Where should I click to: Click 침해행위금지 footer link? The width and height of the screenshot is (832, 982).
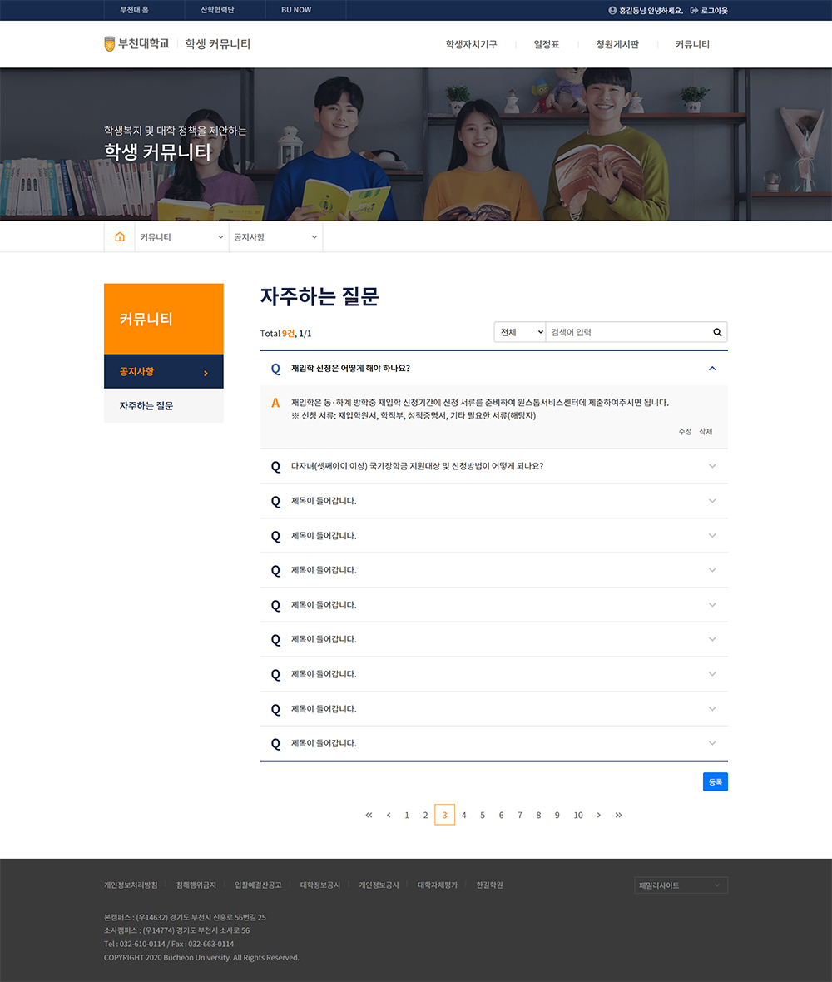tap(196, 885)
